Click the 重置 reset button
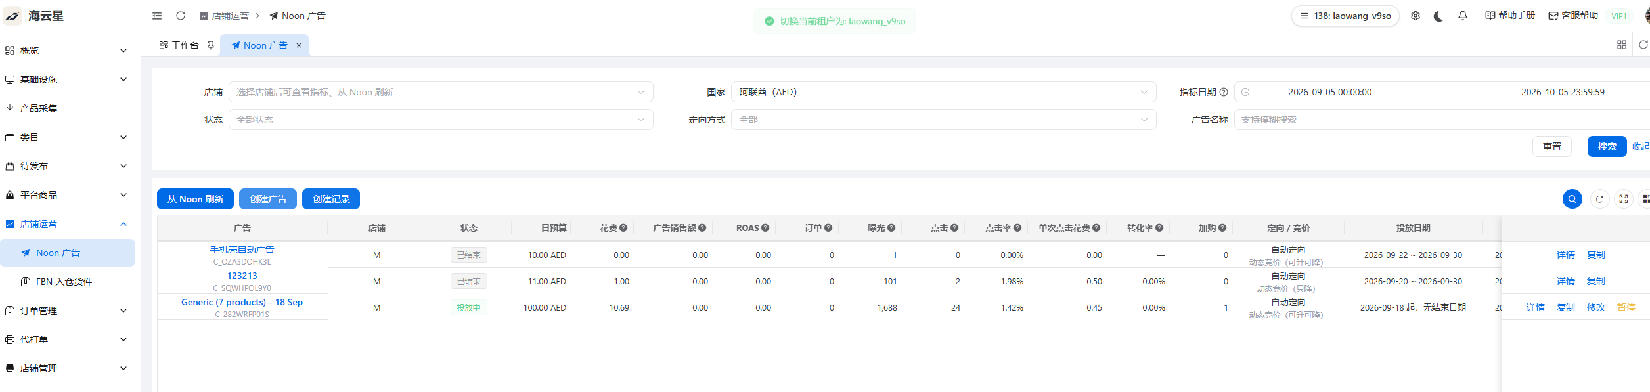This screenshot has height=392, width=1650. 1552,146
